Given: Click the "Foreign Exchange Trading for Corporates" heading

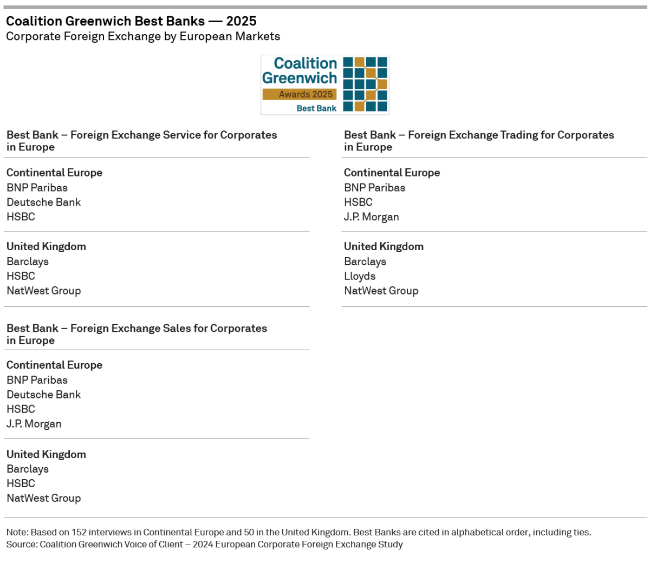Looking at the screenshot, I should click(479, 141).
